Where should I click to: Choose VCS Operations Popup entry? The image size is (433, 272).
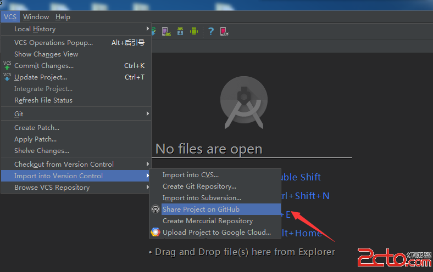[76, 43]
